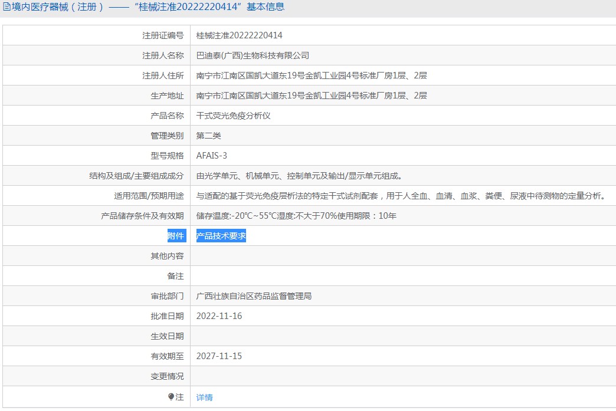Screen dimensions: 616x411
Task: Click the 注册人名称 label
Action: click(163, 56)
